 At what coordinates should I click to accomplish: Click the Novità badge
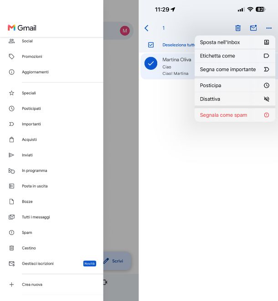[90, 264]
